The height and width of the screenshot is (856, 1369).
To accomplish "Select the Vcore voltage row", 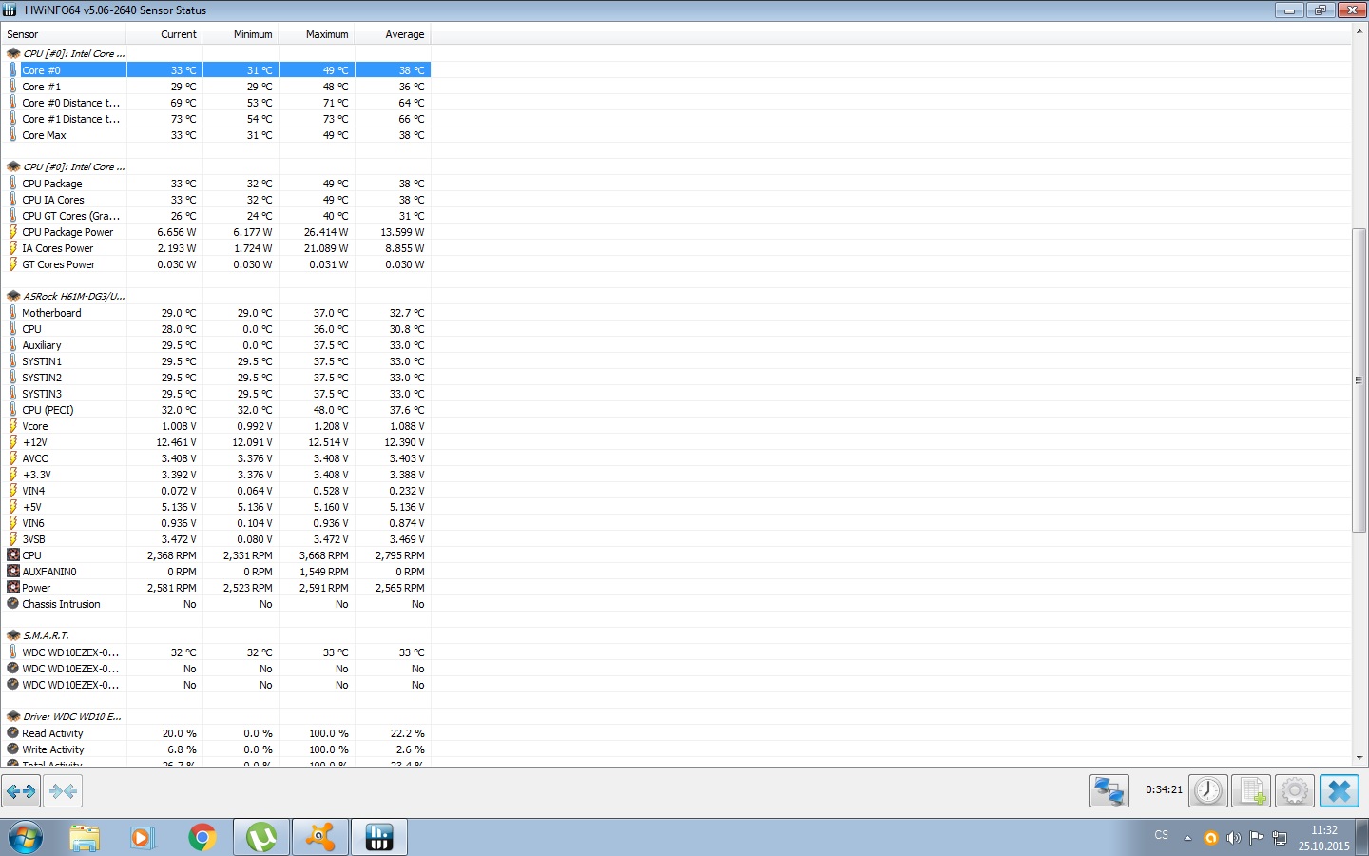I will (218, 426).
